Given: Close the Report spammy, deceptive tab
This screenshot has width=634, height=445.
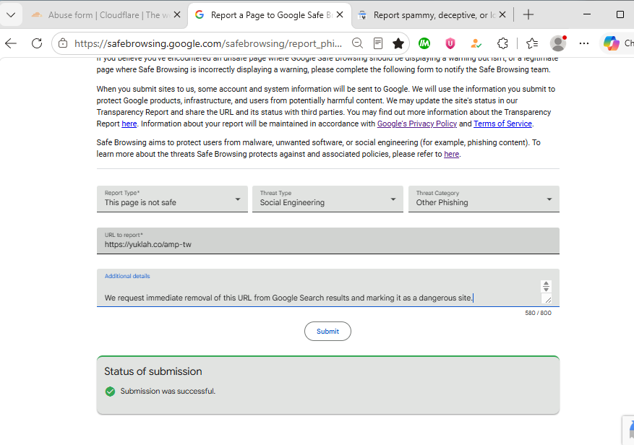Looking at the screenshot, I should pyautogui.click(x=502, y=15).
